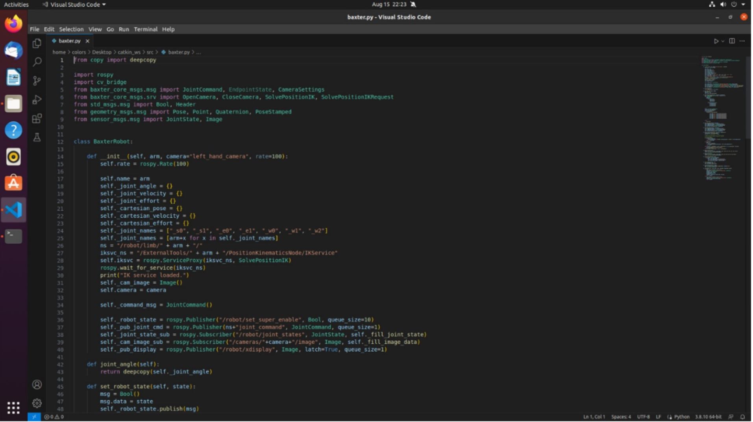This screenshot has height=422, width=753.
Task: Open the Edit menu
Action: [x=49, y=29]
